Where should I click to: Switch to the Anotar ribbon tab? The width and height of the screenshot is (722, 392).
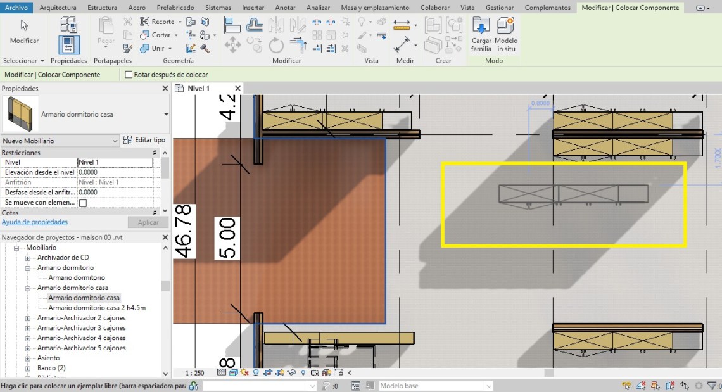(286, 8)
